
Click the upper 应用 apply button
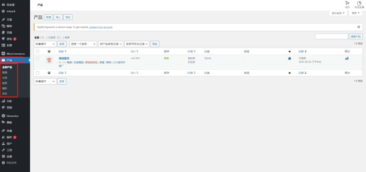62,44
